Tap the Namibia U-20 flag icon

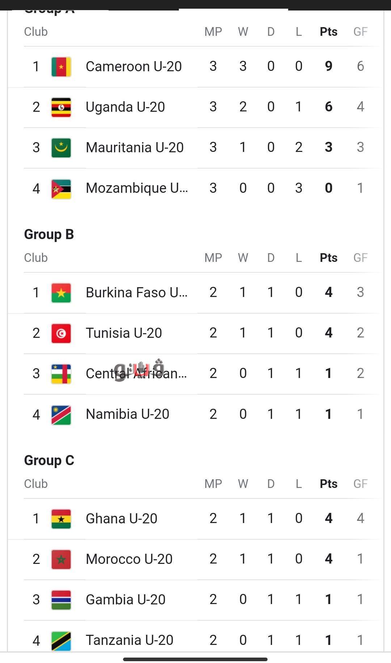[61, 415]
